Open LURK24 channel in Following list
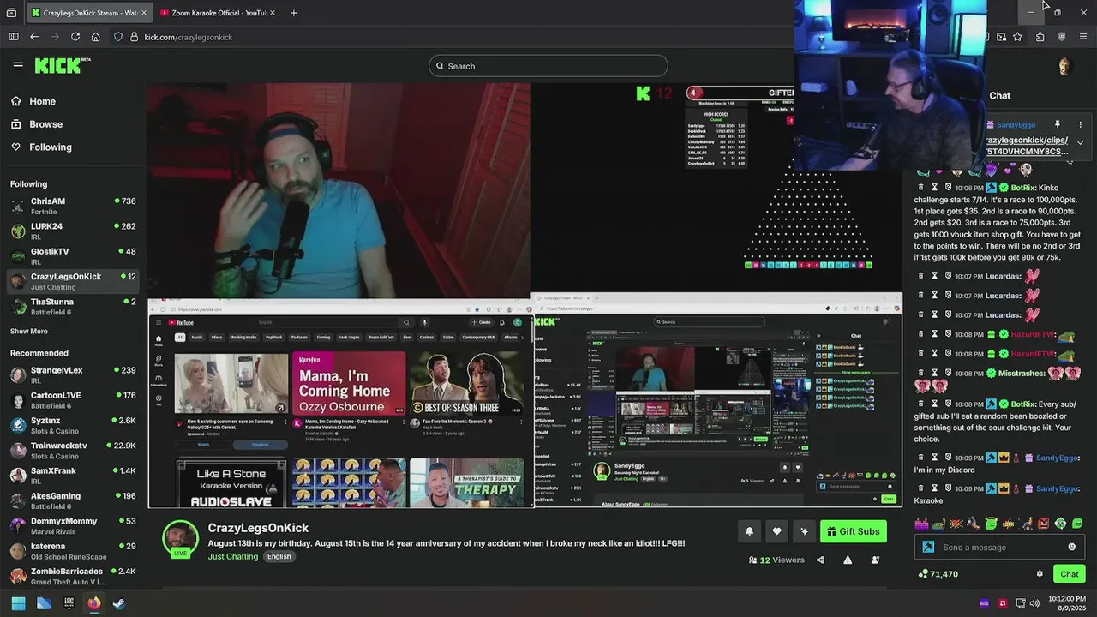The image size is (1097, 617). (x=73, y=231)
